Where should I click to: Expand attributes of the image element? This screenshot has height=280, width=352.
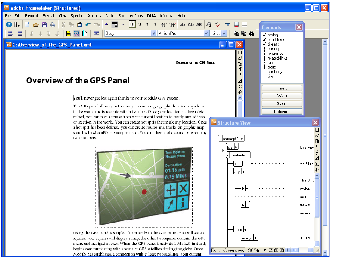coord(255,238)
